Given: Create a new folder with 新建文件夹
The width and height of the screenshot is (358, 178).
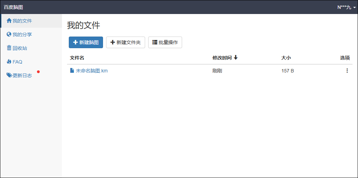Looking at the screenshot, I should [x=126, y=42].
